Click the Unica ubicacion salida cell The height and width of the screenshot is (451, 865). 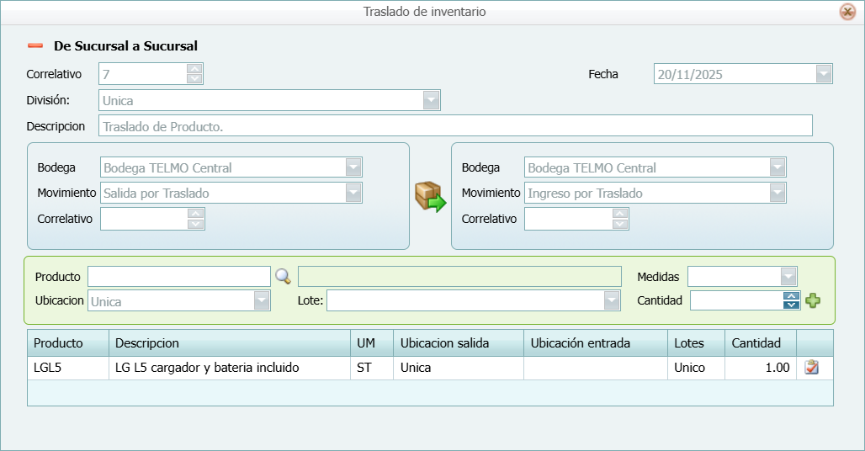pyautogui.click(x=459, y=368)
